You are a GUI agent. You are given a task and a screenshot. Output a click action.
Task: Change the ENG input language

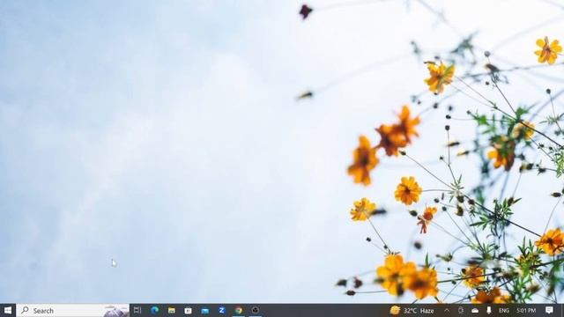pos(504,310)
